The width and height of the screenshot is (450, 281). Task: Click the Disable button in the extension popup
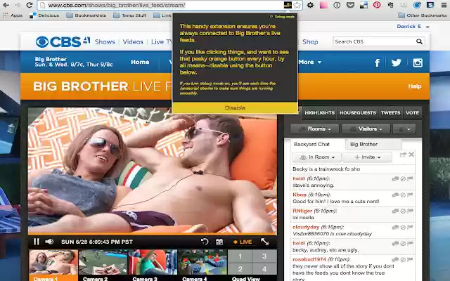pos(235,107)
